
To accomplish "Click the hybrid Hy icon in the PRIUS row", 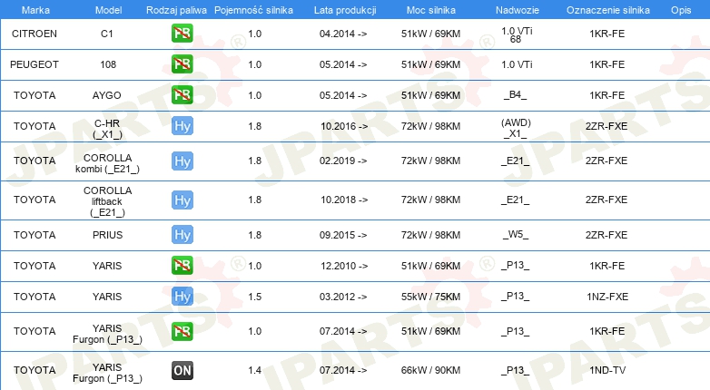I will pos(182,235).
